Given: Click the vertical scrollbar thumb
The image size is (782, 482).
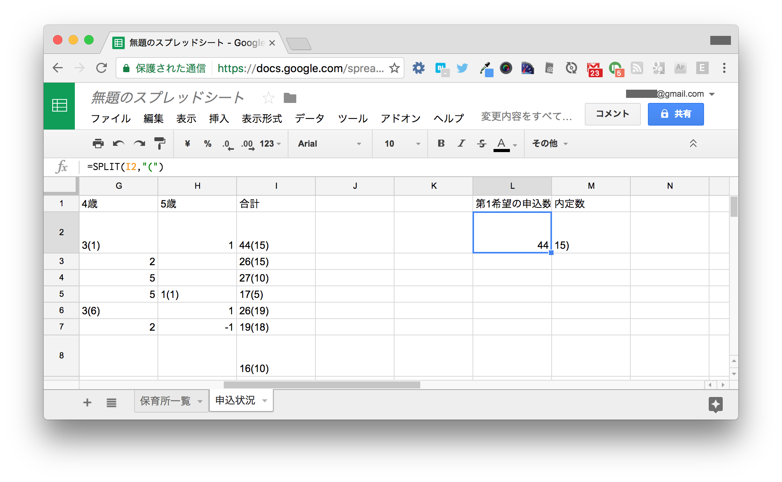Looking at the screenshot, I should [x=734, y=207].
